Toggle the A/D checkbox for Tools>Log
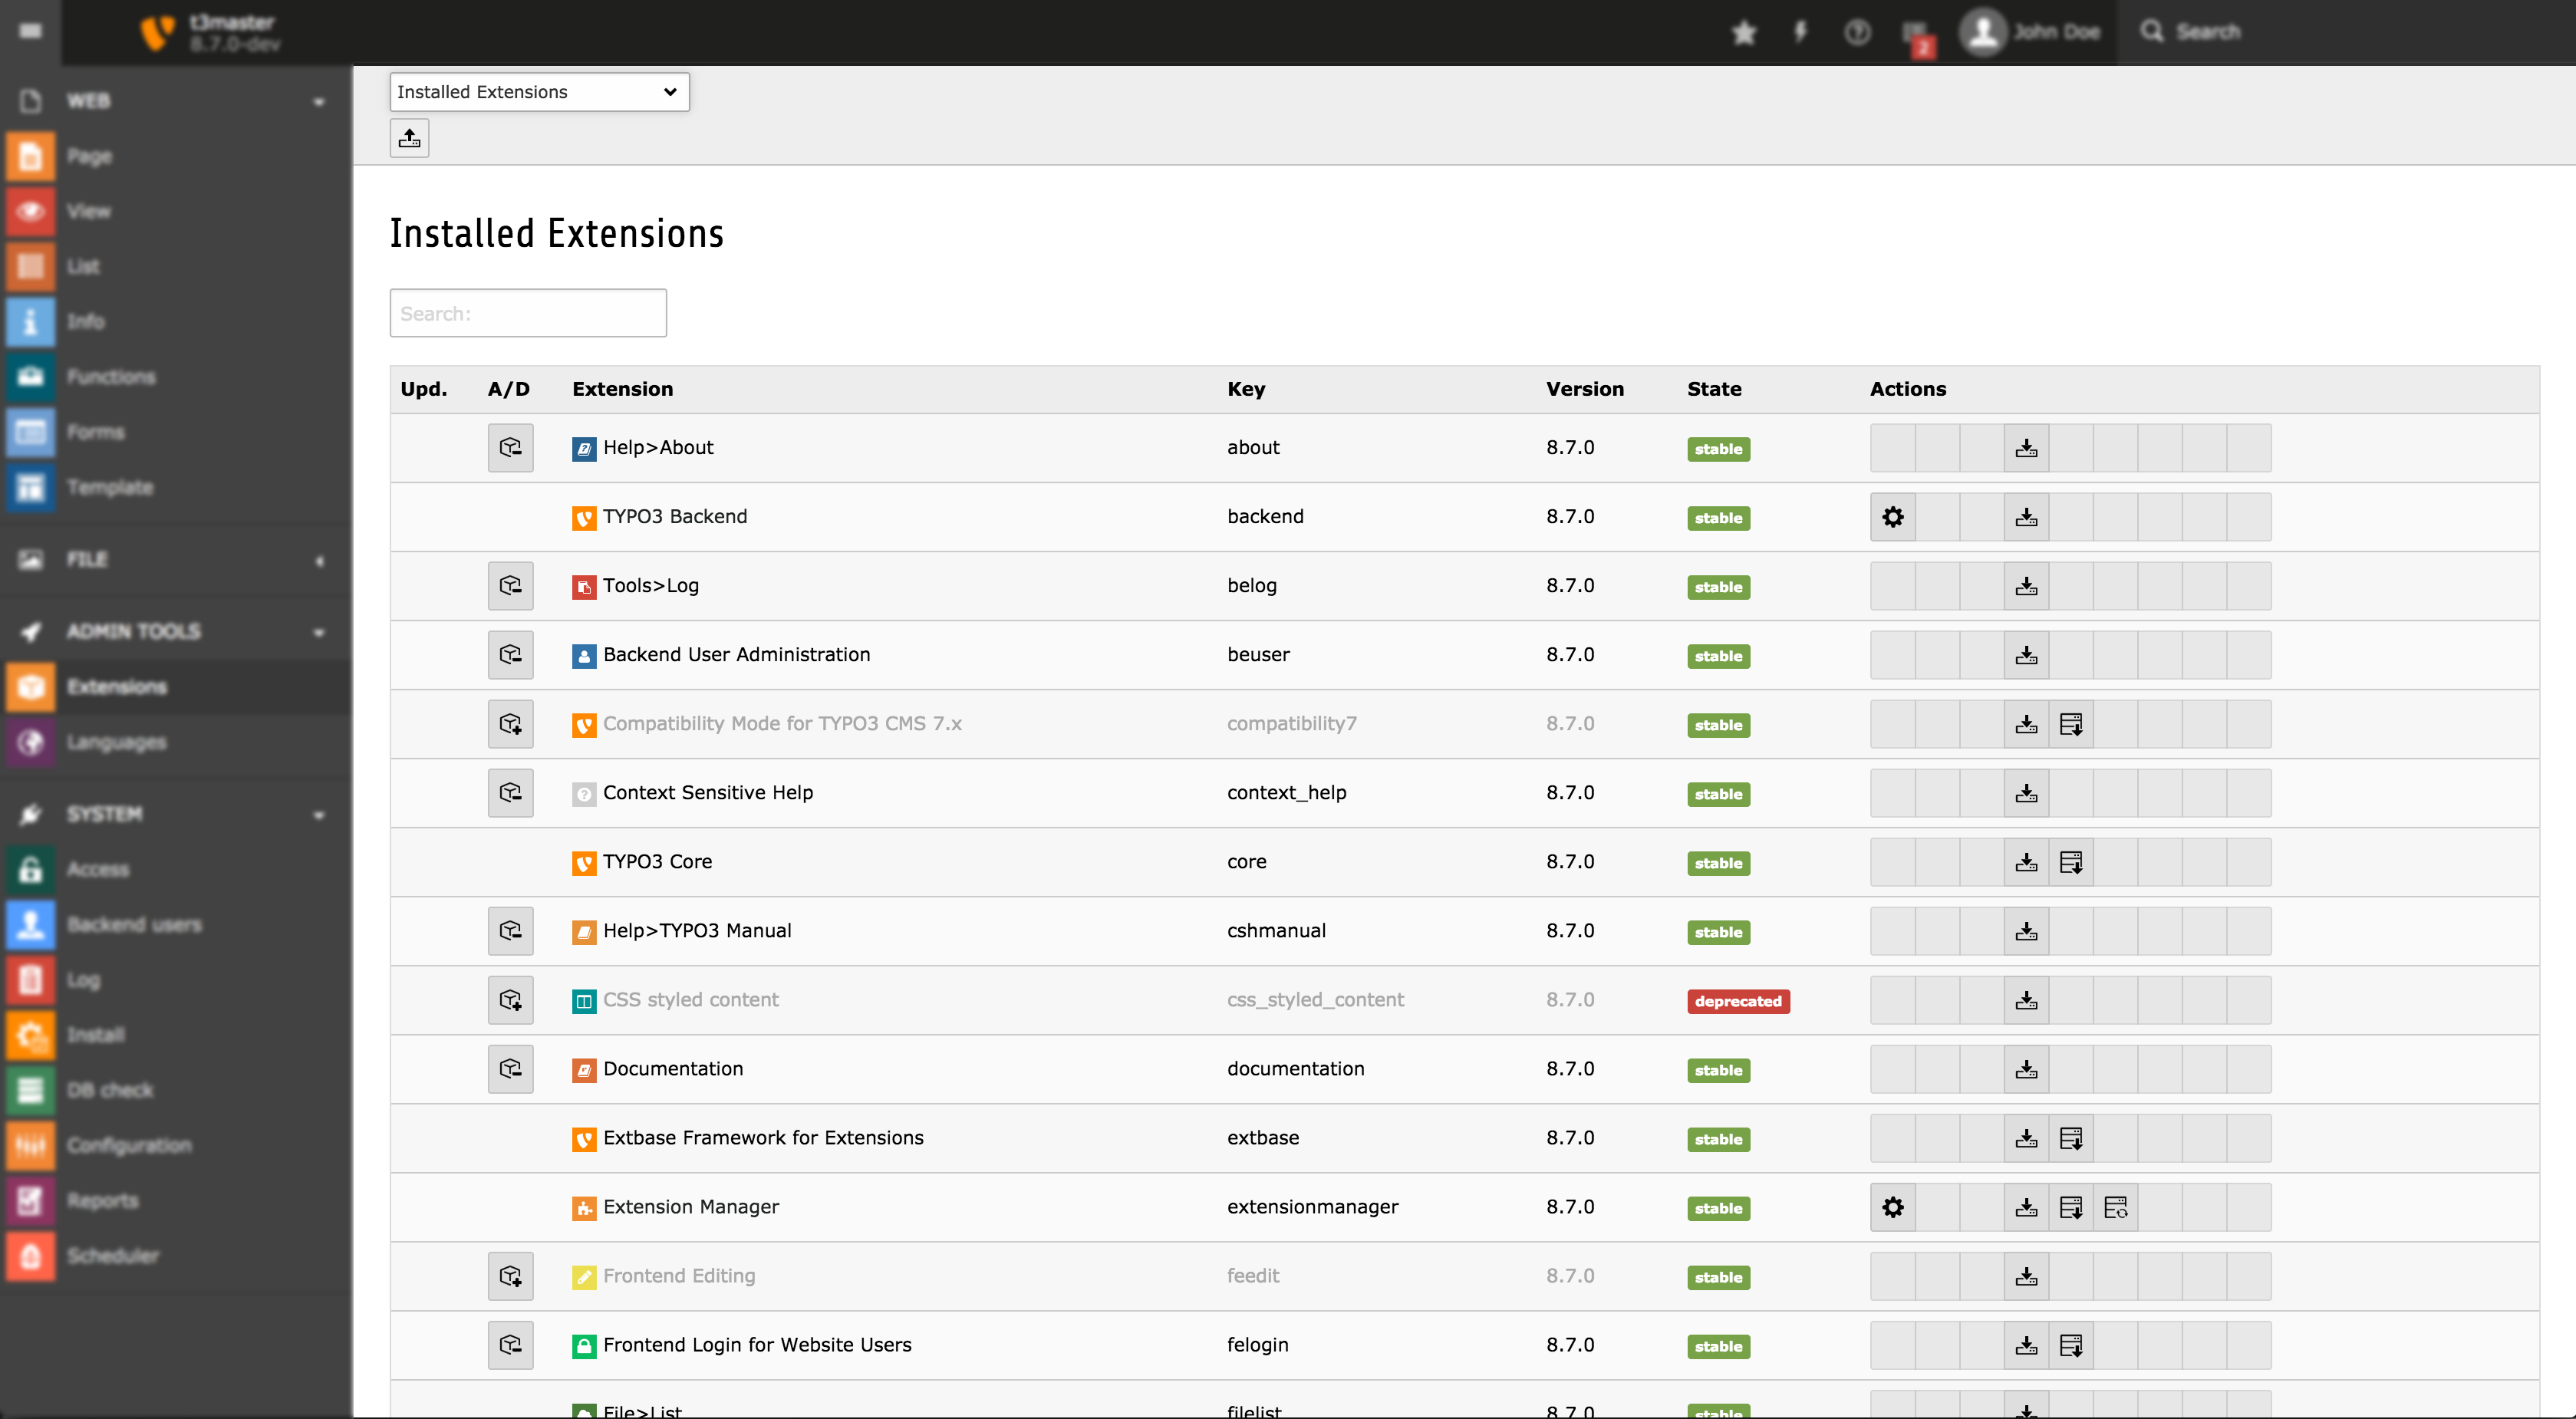The height and width of the screenshot is (1419, 2576). [509, 585]
